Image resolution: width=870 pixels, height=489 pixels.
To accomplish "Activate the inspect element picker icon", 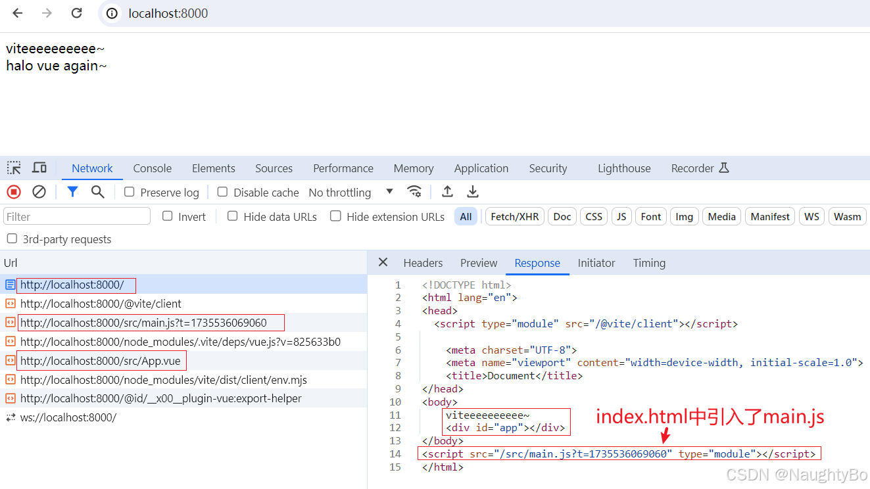I will 14,168.
